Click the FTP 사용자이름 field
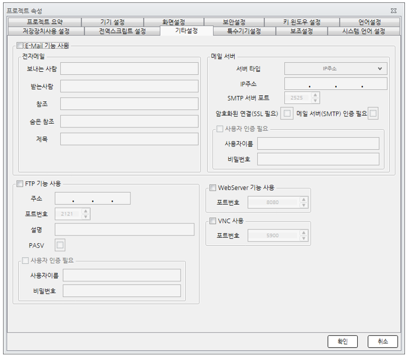408x358 pixels. click(122, 275)
